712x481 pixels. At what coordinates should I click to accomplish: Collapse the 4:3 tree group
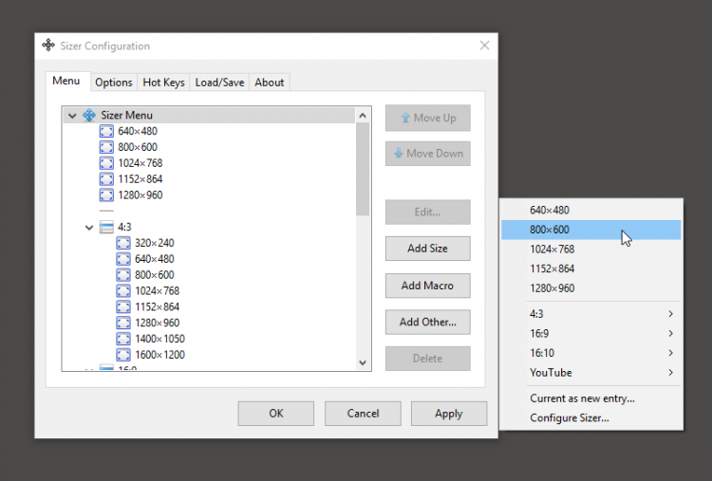click(89, 227)
